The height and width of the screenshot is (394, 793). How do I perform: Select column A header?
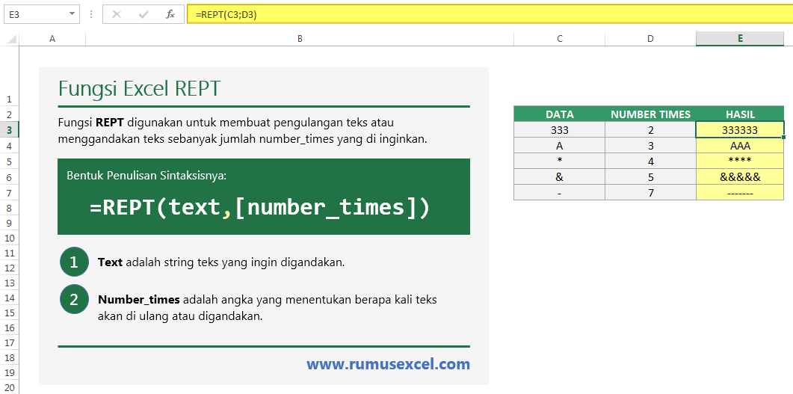point(52,39)
